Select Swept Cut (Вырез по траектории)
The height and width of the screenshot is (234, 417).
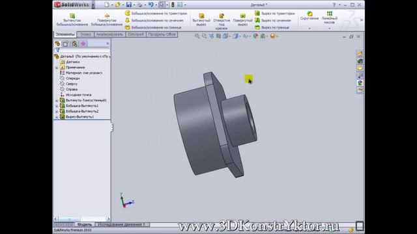pyautogui.click(x=275, y=13)
